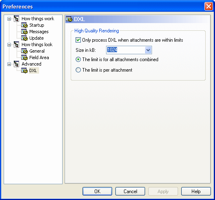Click the Startup page icon in tree

(x=24, y=25)
